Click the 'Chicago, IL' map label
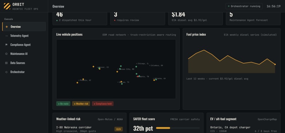This screenshot has height=133, width=285. [x=143, y=64]
